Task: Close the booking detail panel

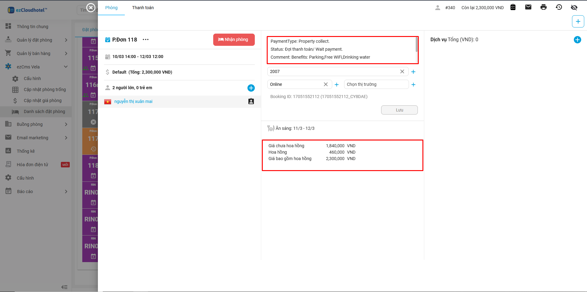Action: 91,7
